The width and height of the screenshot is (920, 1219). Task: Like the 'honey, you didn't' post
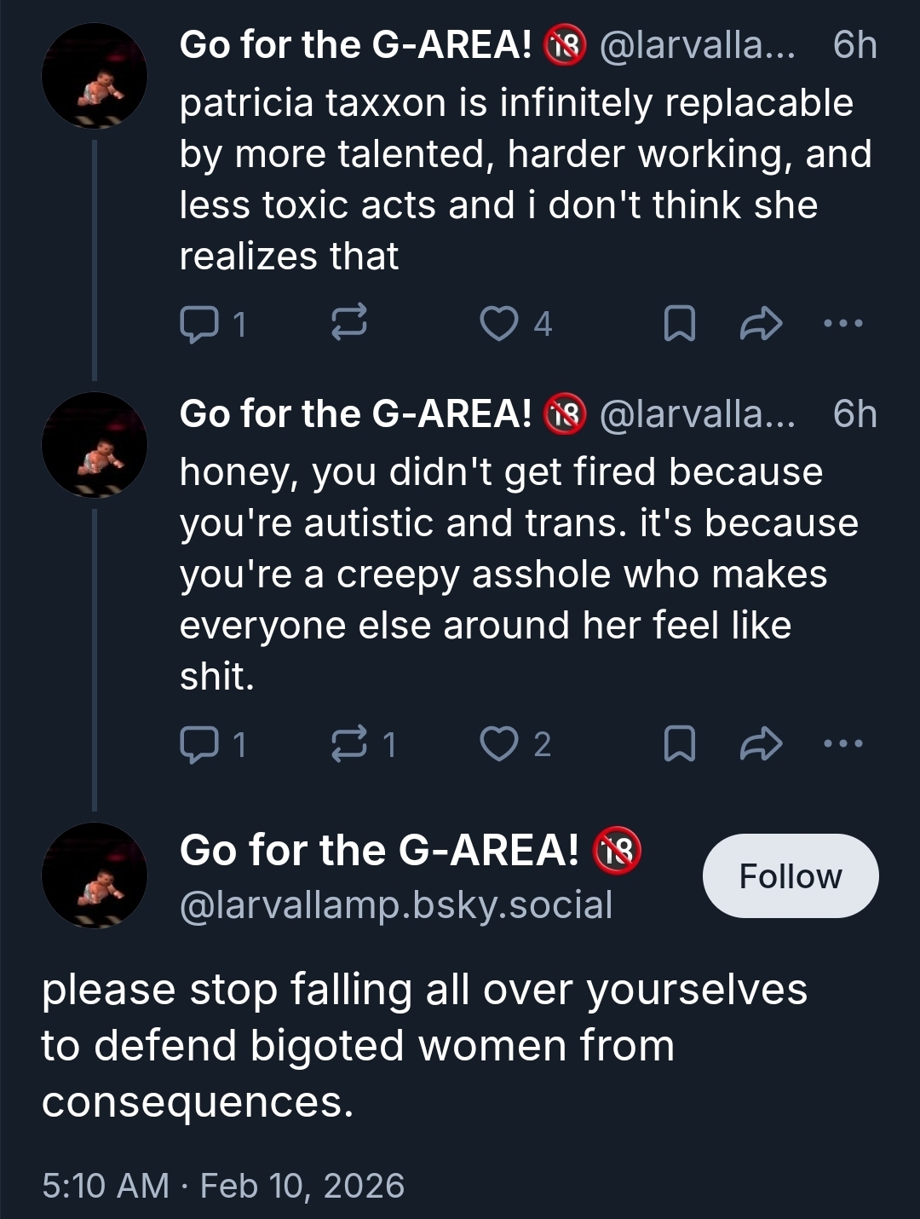tap(499, 744)
